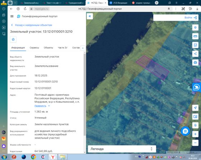Viewport: 201px width, 160px height.
Task: Click the Войти login button
Action: coord(191,17)
